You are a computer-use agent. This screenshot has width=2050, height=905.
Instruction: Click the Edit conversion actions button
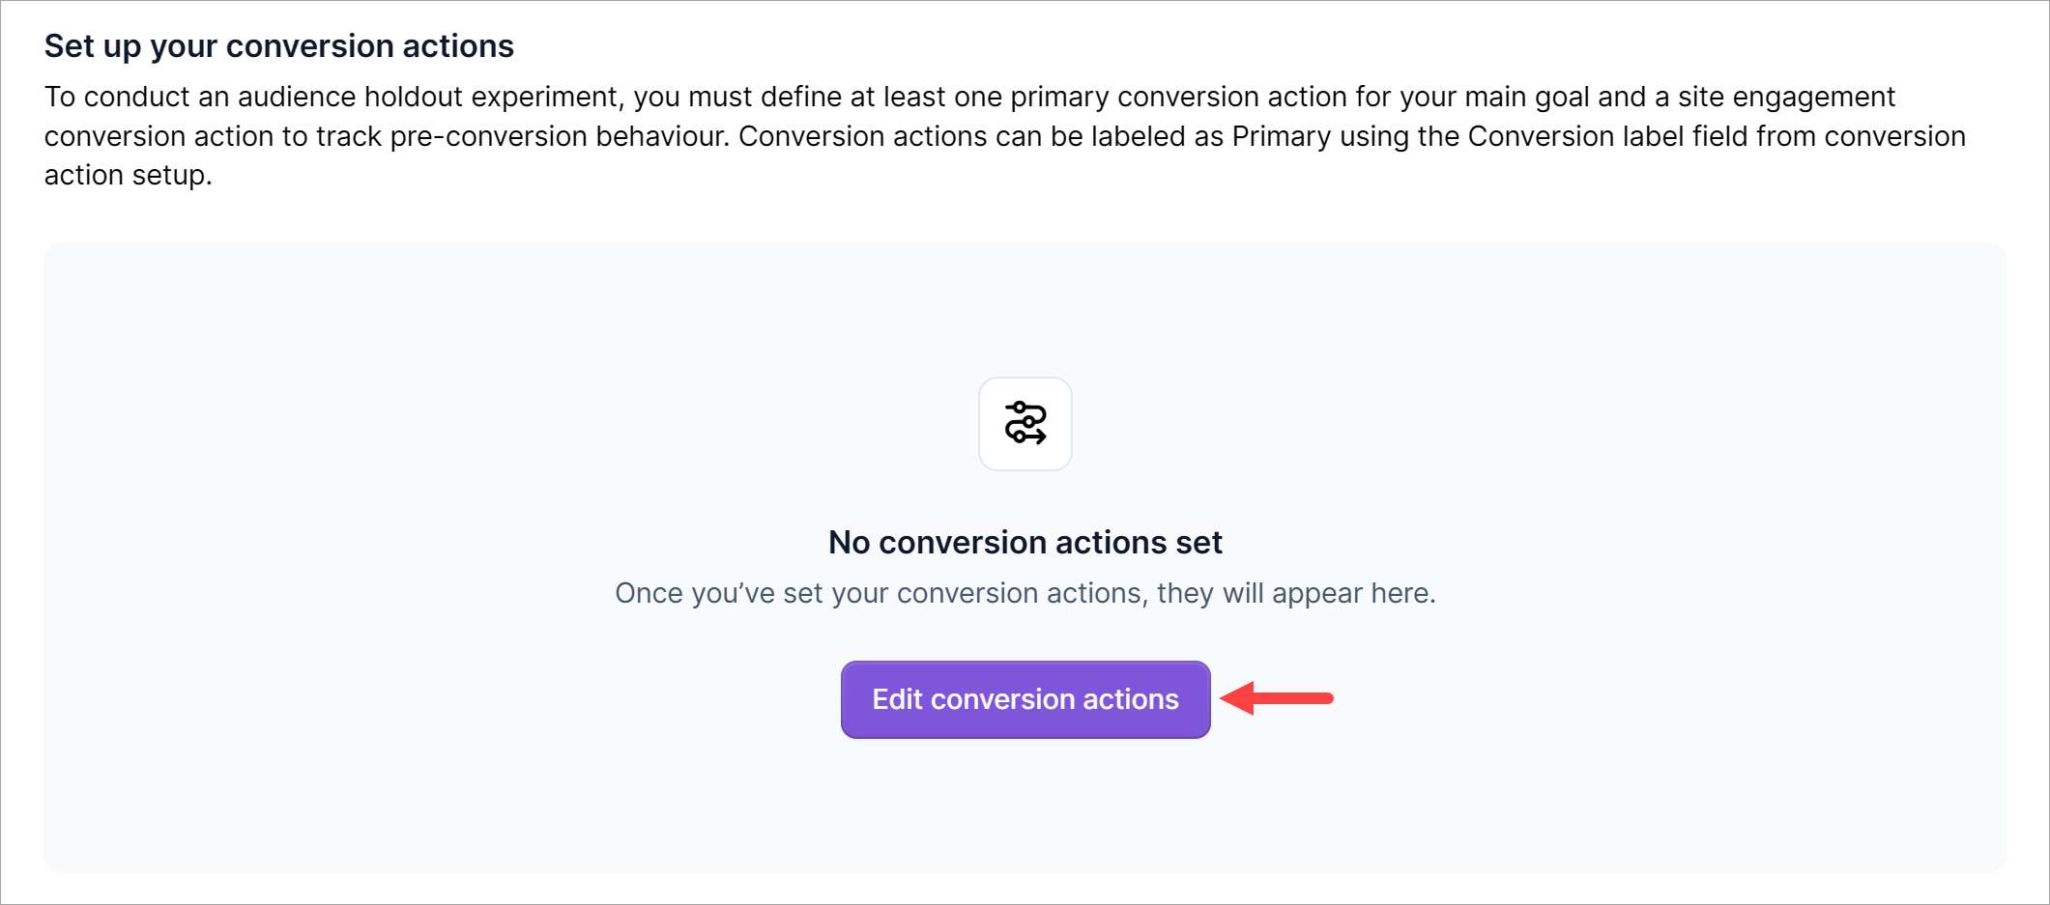pyautogui.click(x=1025, y=699)
